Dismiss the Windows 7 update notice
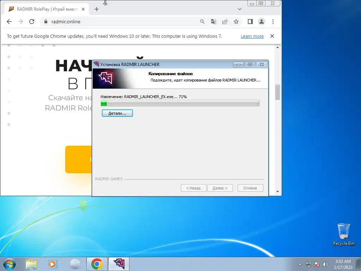 pos(272,36)
